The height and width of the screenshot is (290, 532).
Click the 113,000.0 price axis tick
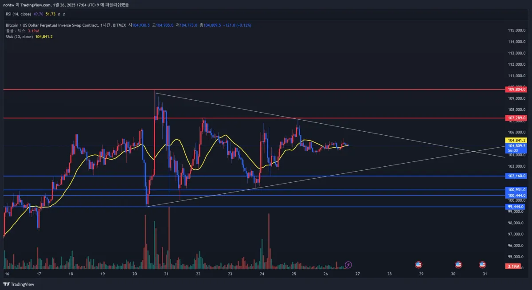[517, 53]
